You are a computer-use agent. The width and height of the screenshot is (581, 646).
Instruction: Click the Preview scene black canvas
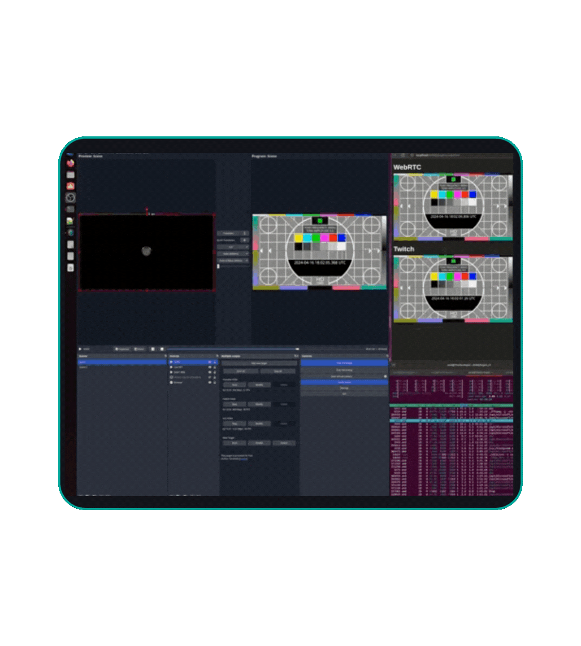pyautogui.click(x=147, y=253)
